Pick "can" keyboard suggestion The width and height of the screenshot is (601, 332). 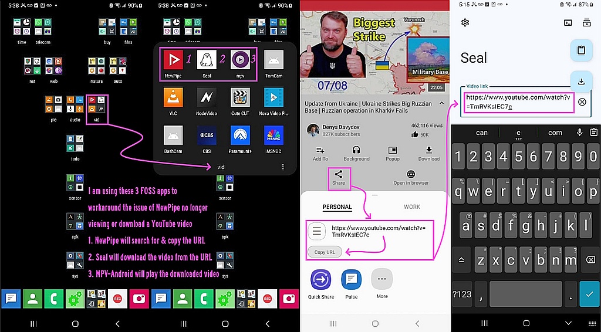[482, 133]
